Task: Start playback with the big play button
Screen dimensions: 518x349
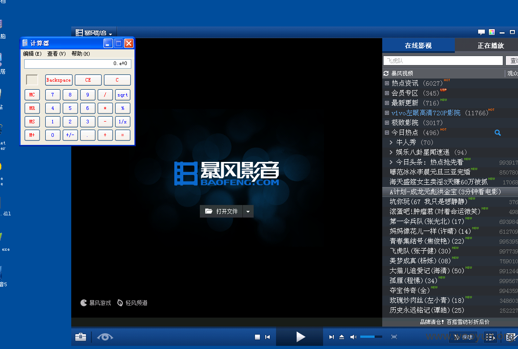Action: [300, 337]
